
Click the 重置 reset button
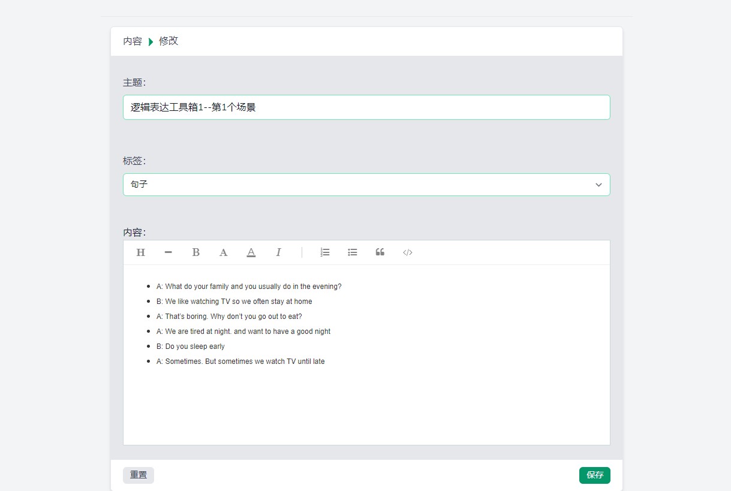pos(139,475)
